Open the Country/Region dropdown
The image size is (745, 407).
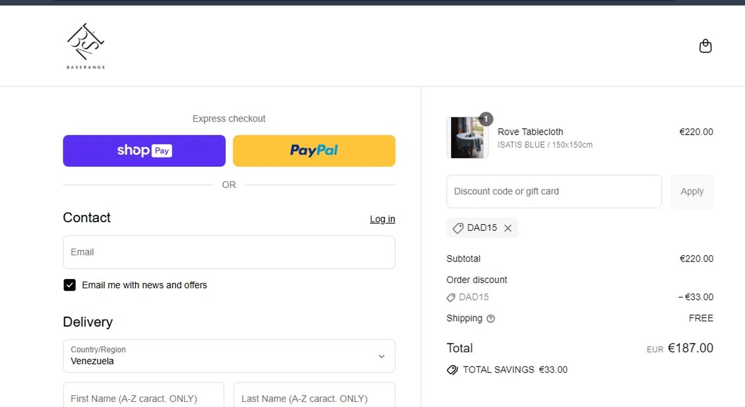[229, 356]
